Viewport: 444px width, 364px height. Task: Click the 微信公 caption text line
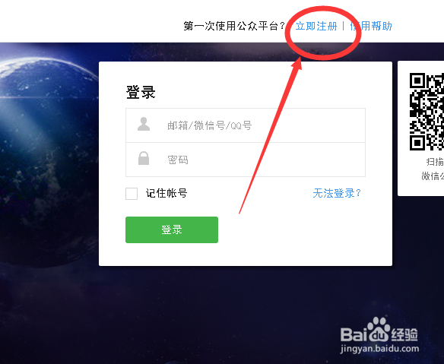(x=433, y=176)
